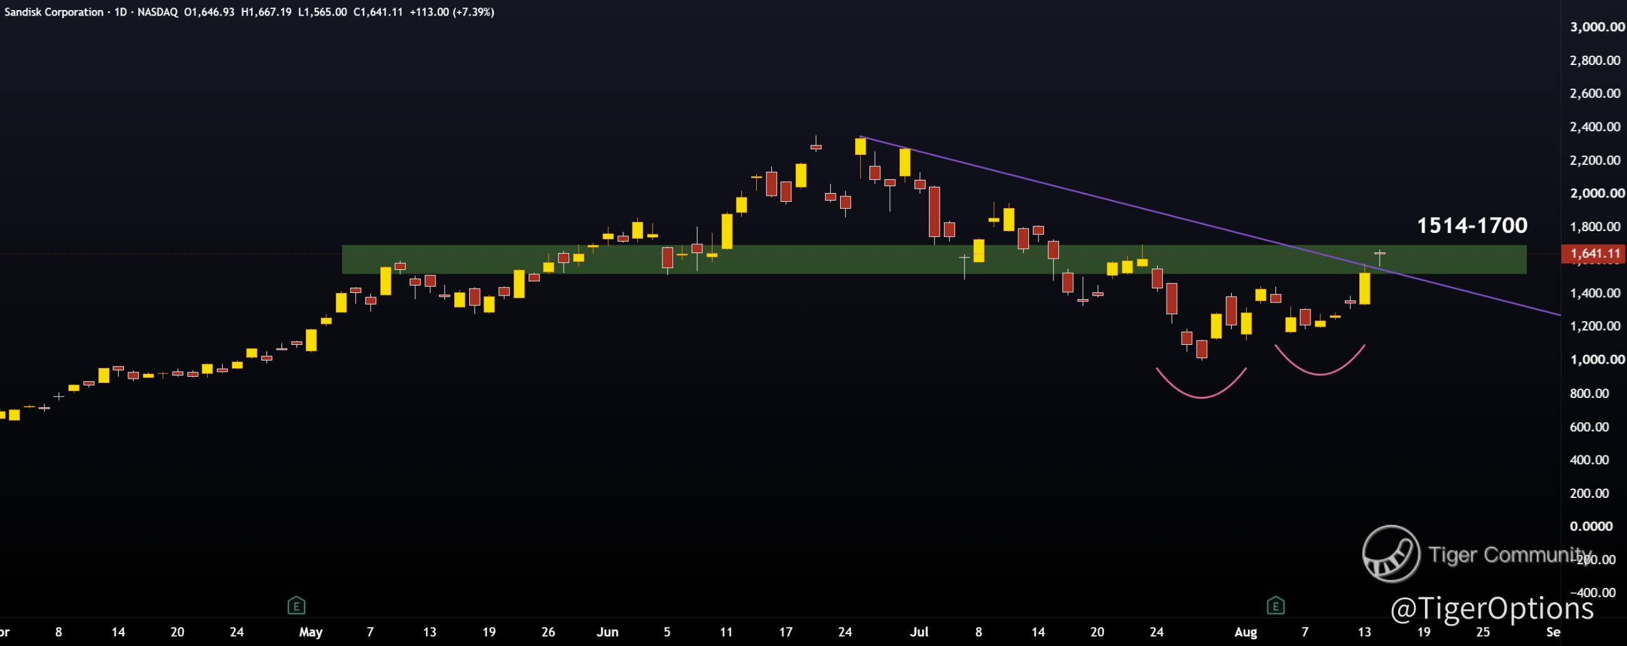Click the Aug label on the time axis
1627x646 pixels.
(1245, 632)
